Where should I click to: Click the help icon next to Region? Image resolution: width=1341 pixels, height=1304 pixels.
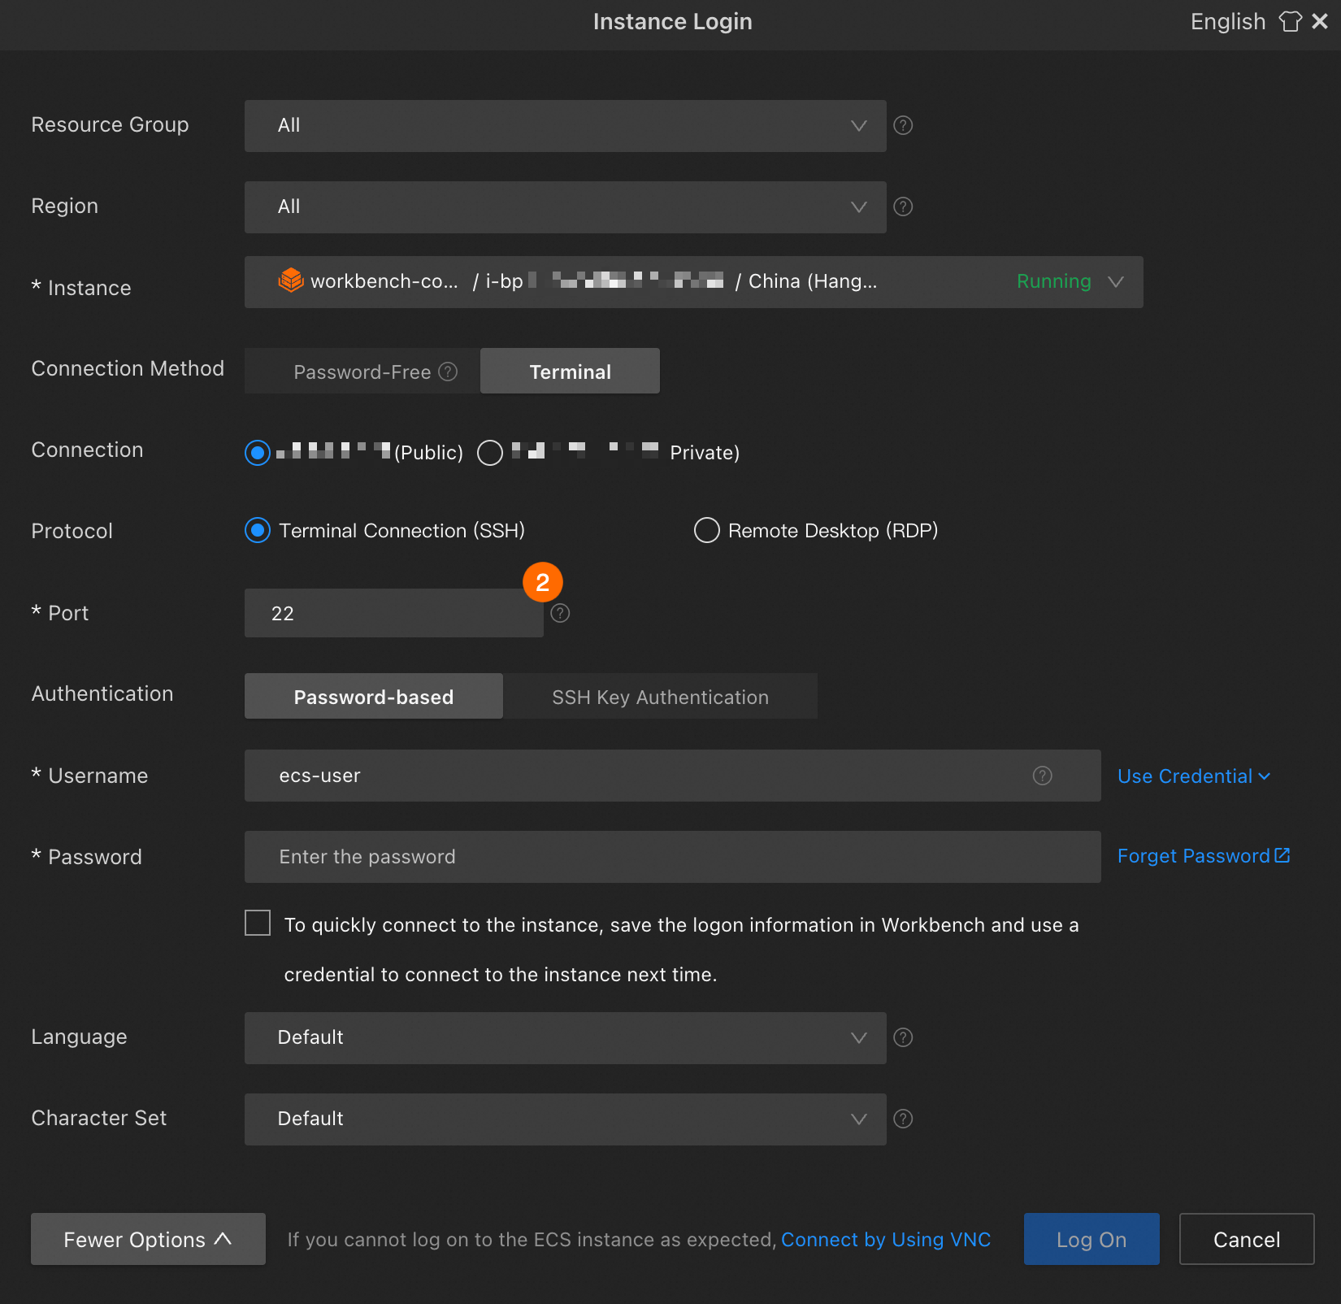pyautogui.click(x=903, y=206)
